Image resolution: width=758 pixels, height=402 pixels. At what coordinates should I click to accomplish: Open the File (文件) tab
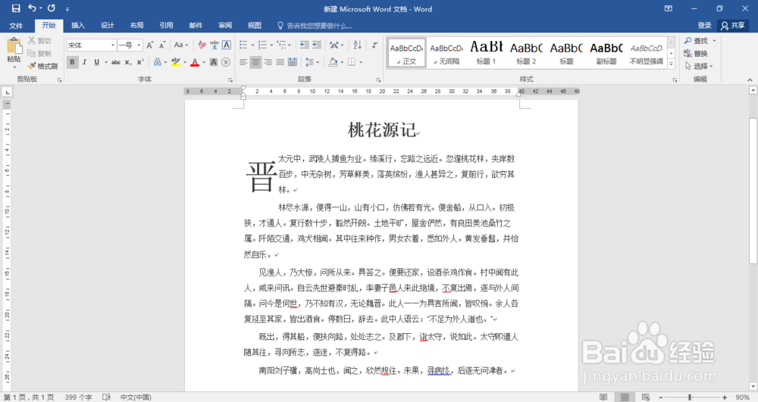click(16, 25)
